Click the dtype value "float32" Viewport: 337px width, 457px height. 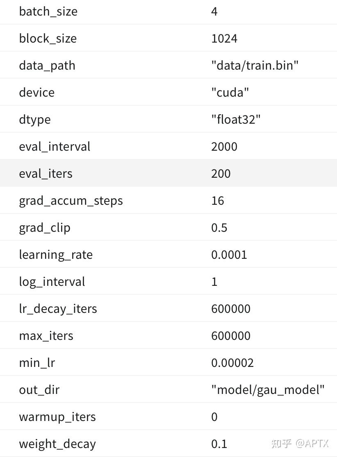point(236,120)
